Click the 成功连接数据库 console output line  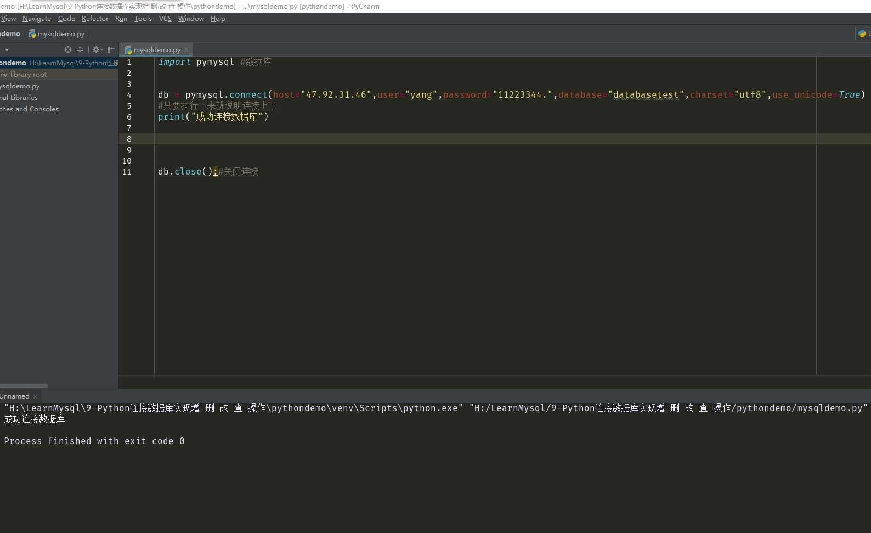pos(35,419)
